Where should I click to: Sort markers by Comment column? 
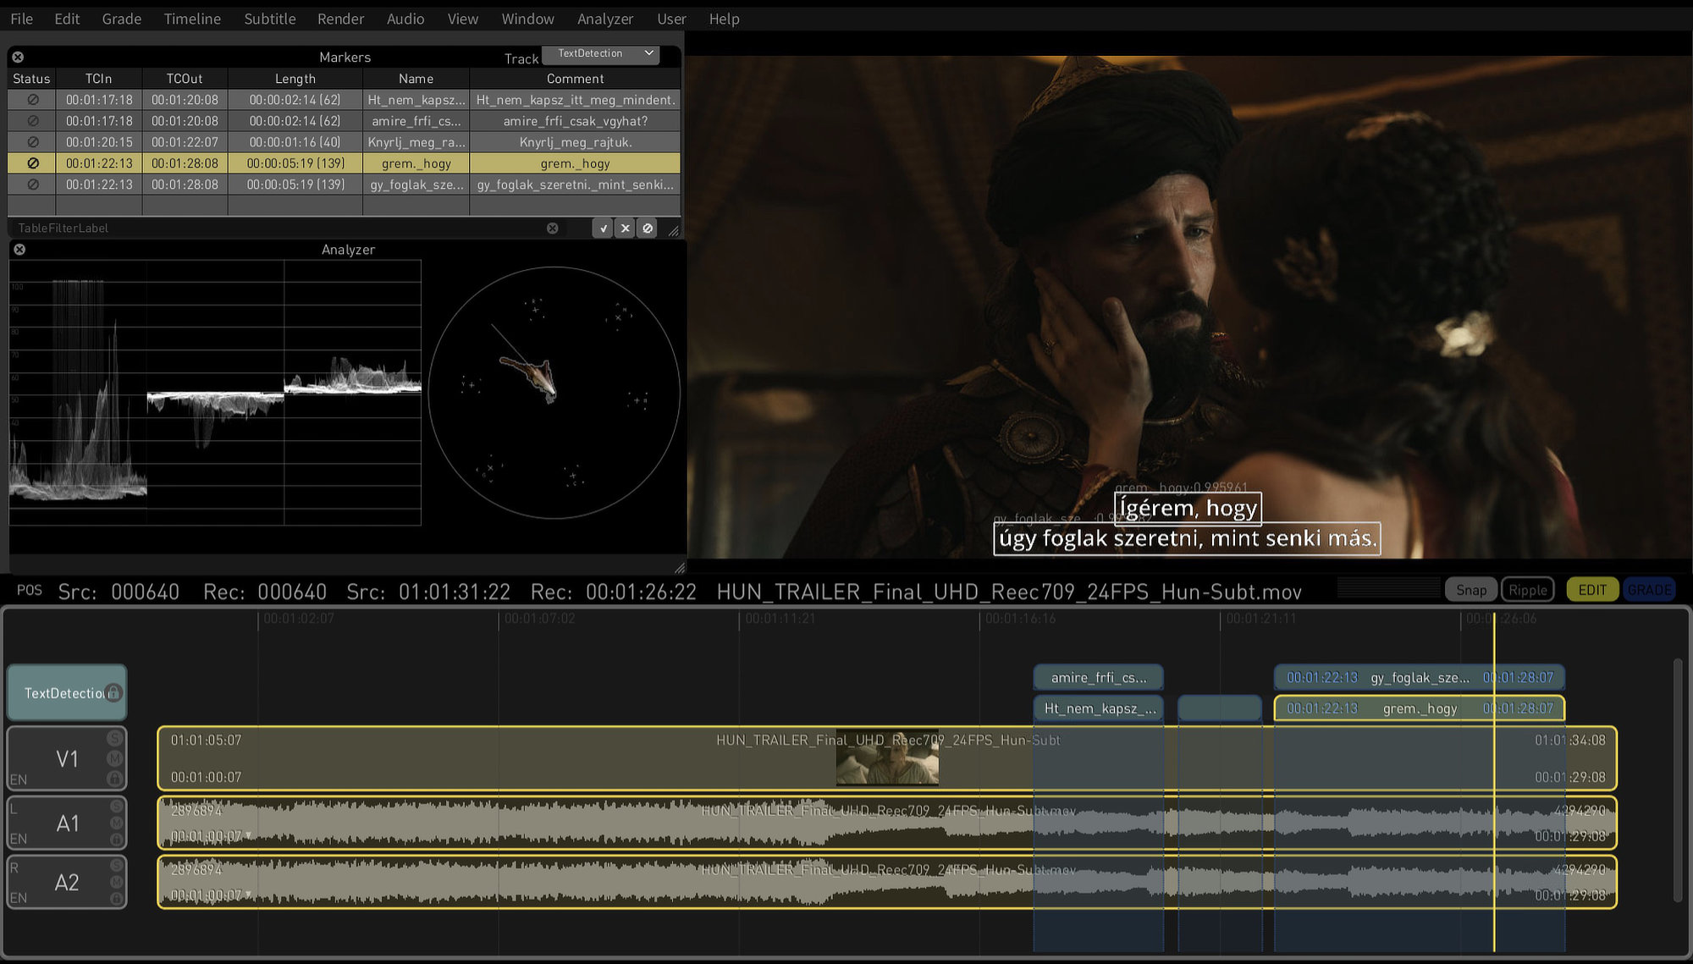point(576,79)
